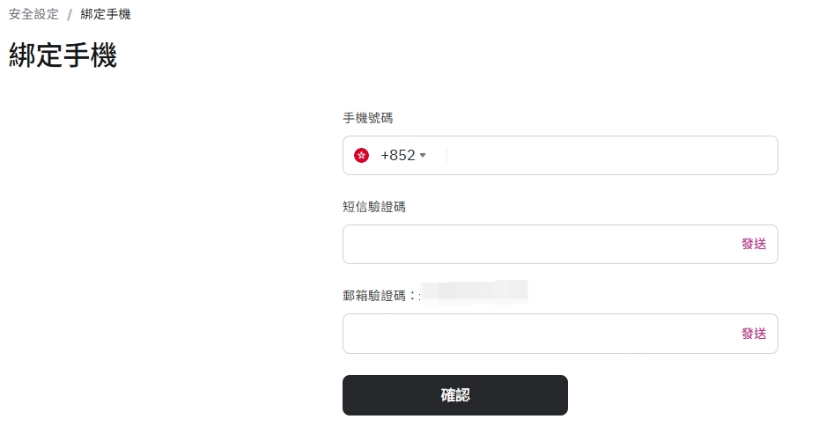Send the SMS verification code via 發送
Screen dimensions: 826x434
(x=754, y=244)
